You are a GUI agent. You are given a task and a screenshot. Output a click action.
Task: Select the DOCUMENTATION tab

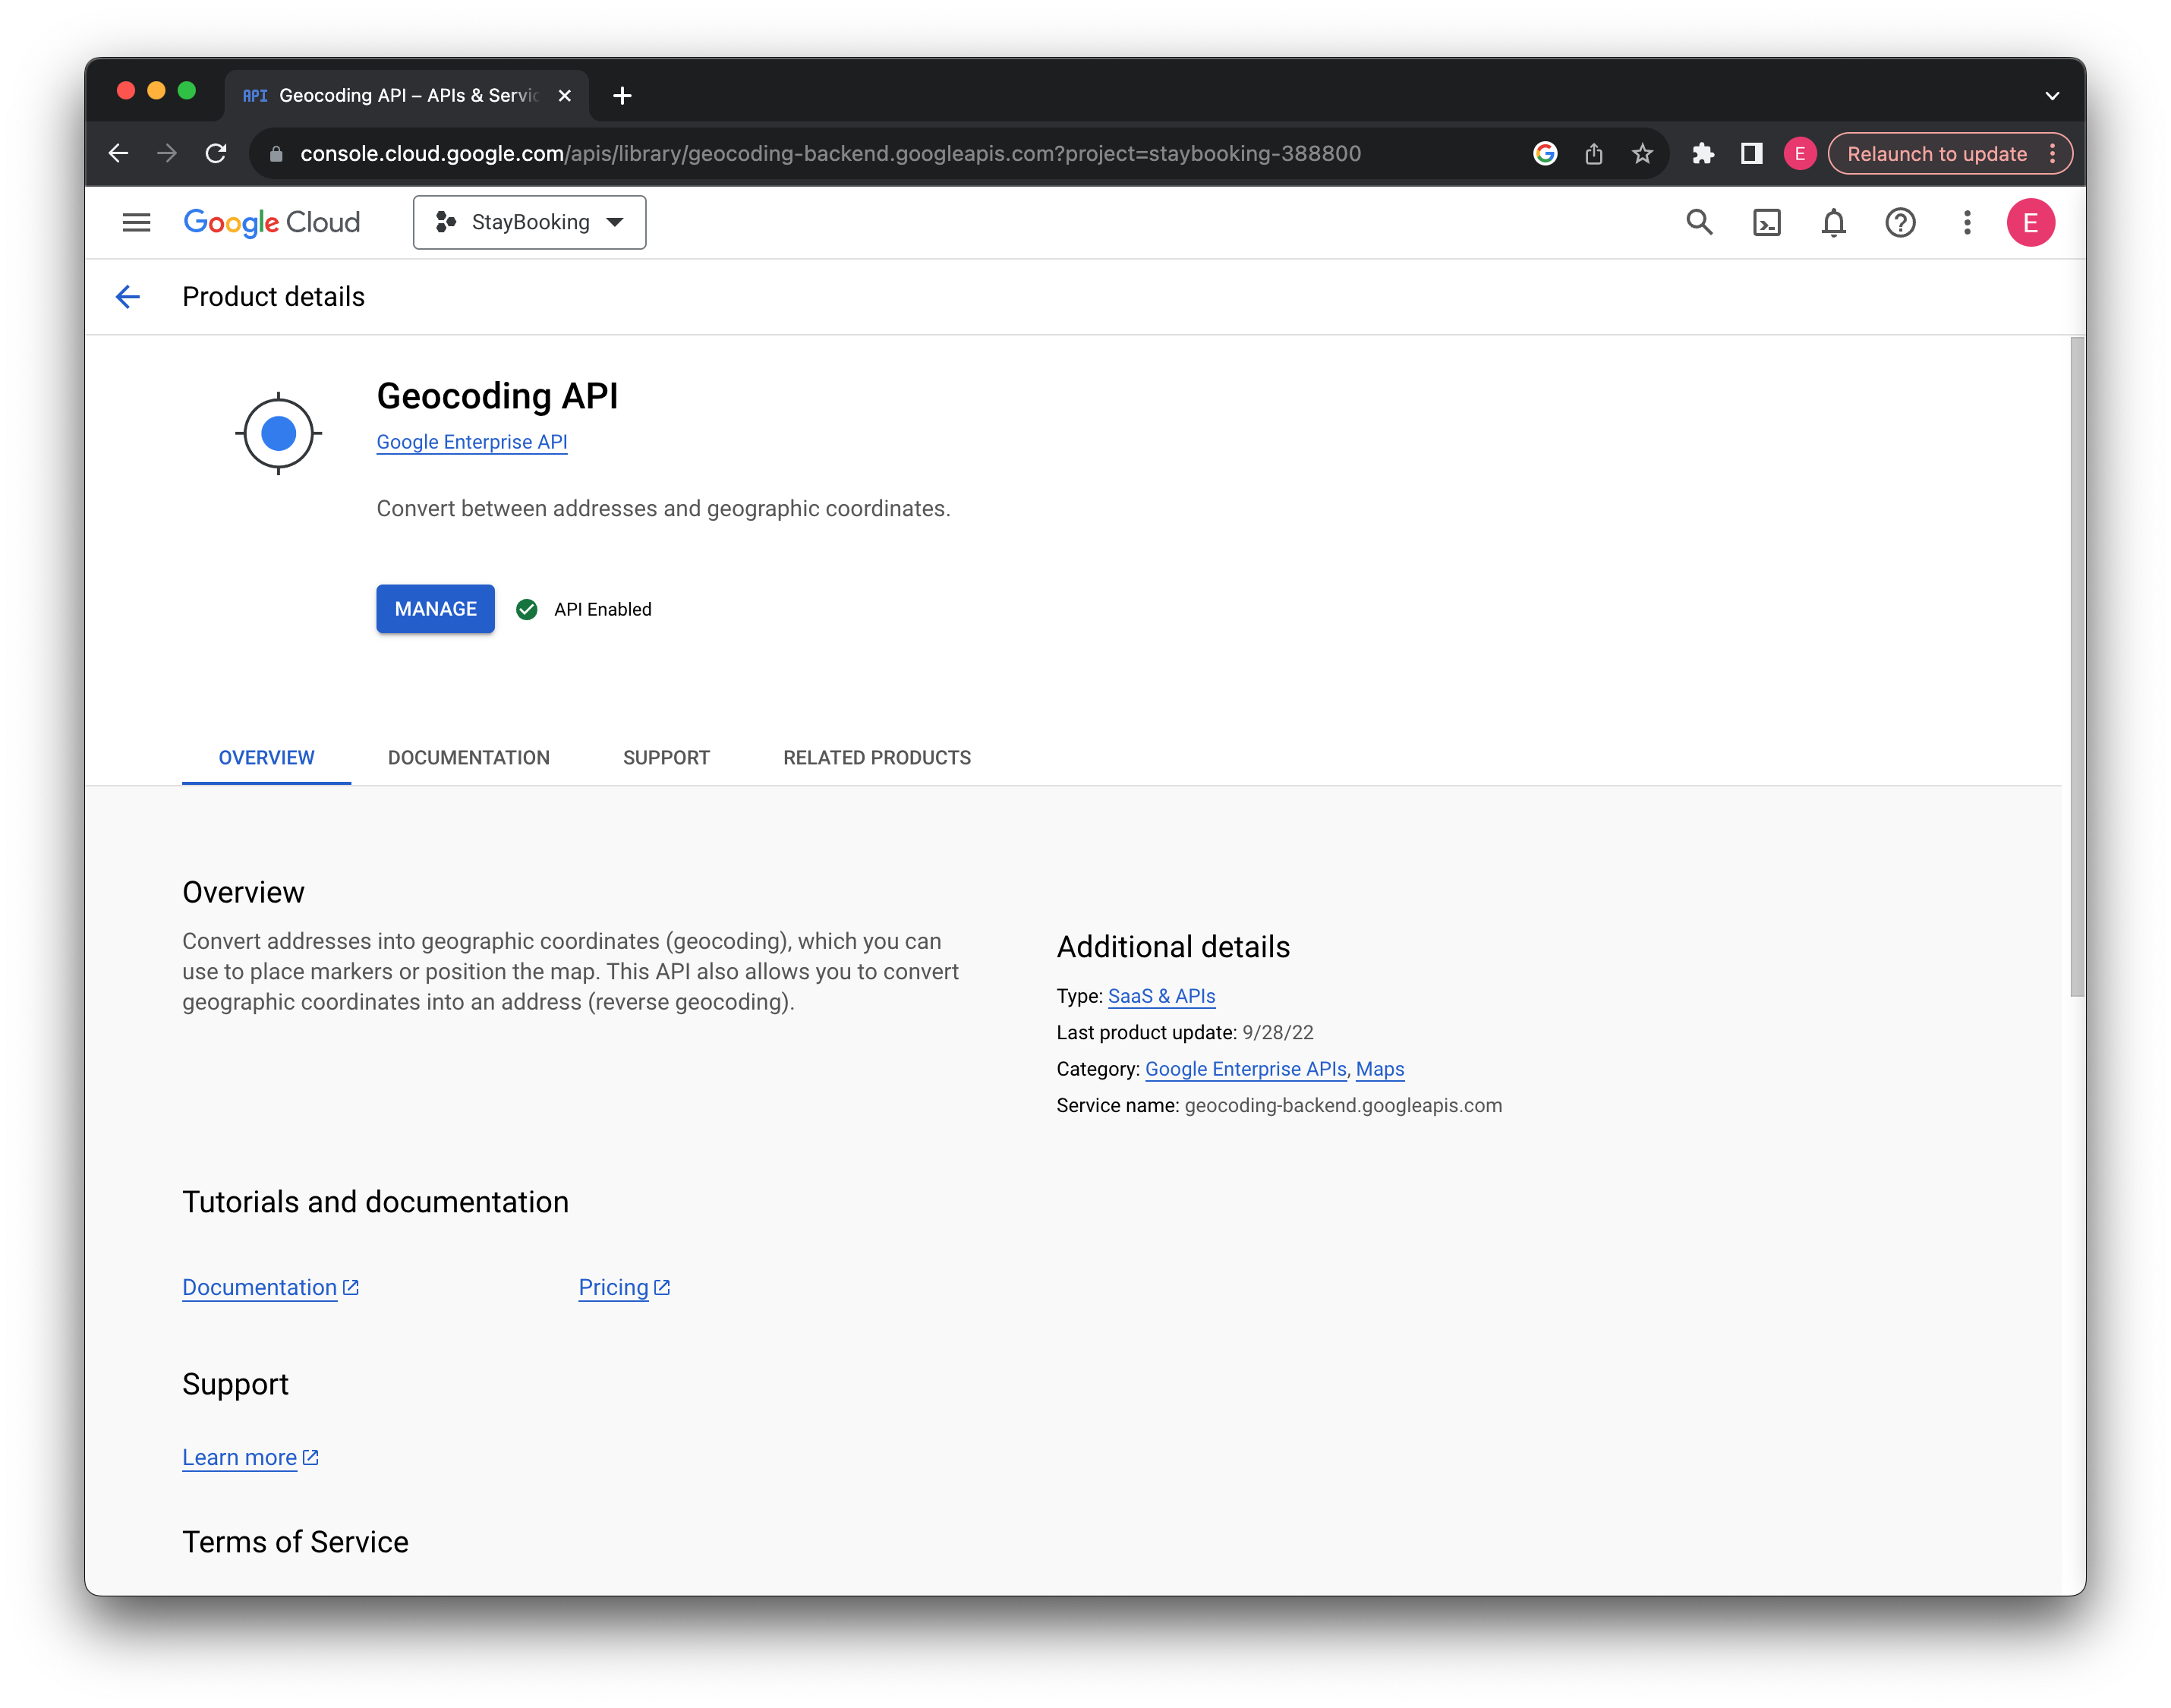(x=467, y=758)
